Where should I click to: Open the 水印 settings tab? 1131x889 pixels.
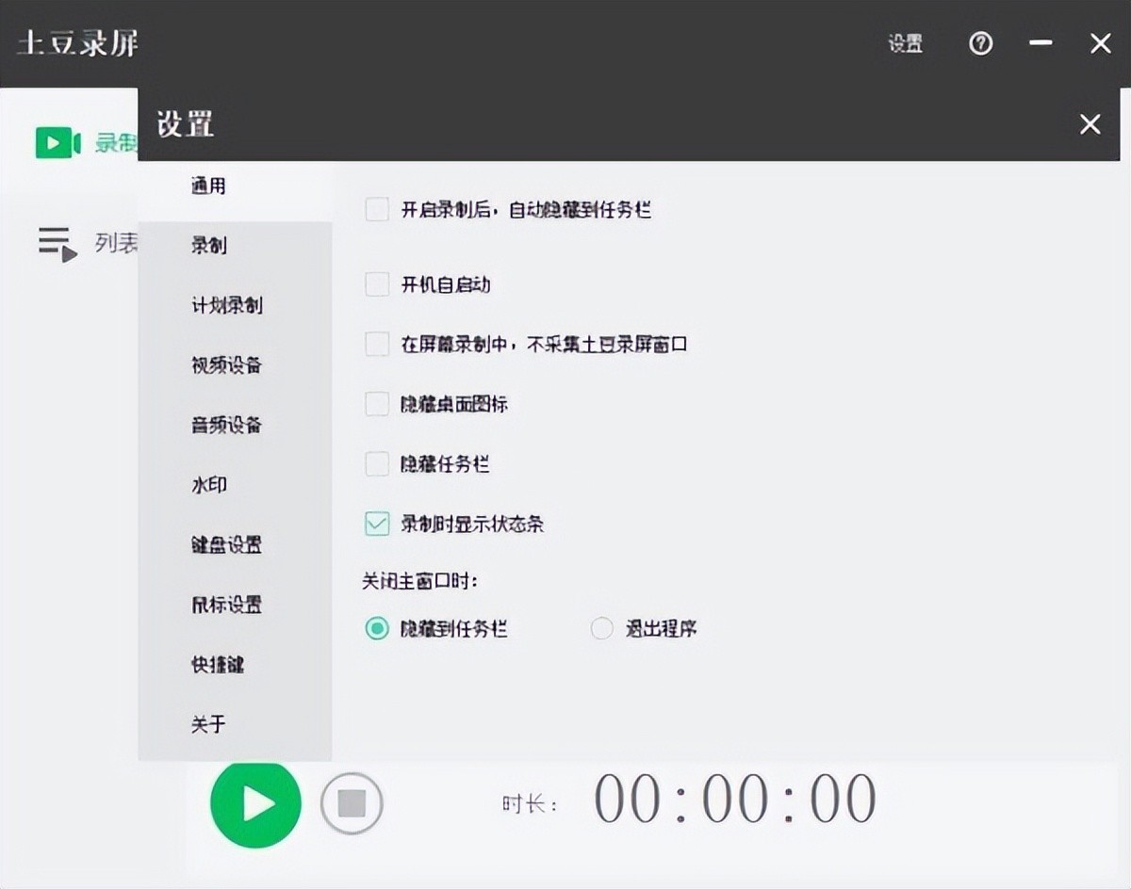(236, 485)
